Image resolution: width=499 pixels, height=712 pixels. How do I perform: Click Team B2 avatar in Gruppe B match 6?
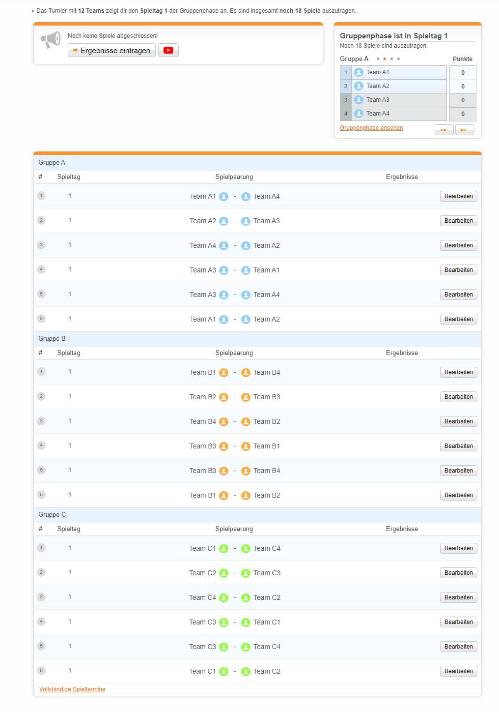tap(246, 496)
